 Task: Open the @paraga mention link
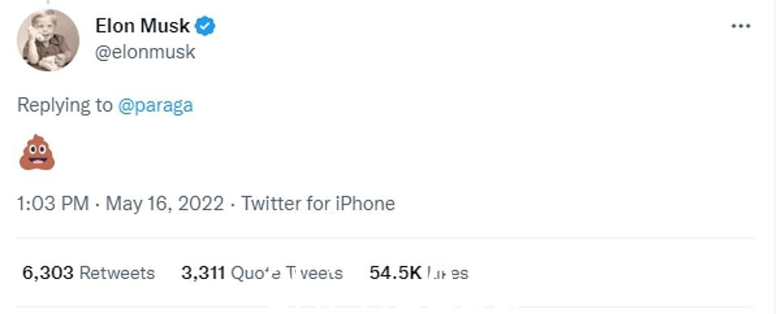click(x=155, y=105)
